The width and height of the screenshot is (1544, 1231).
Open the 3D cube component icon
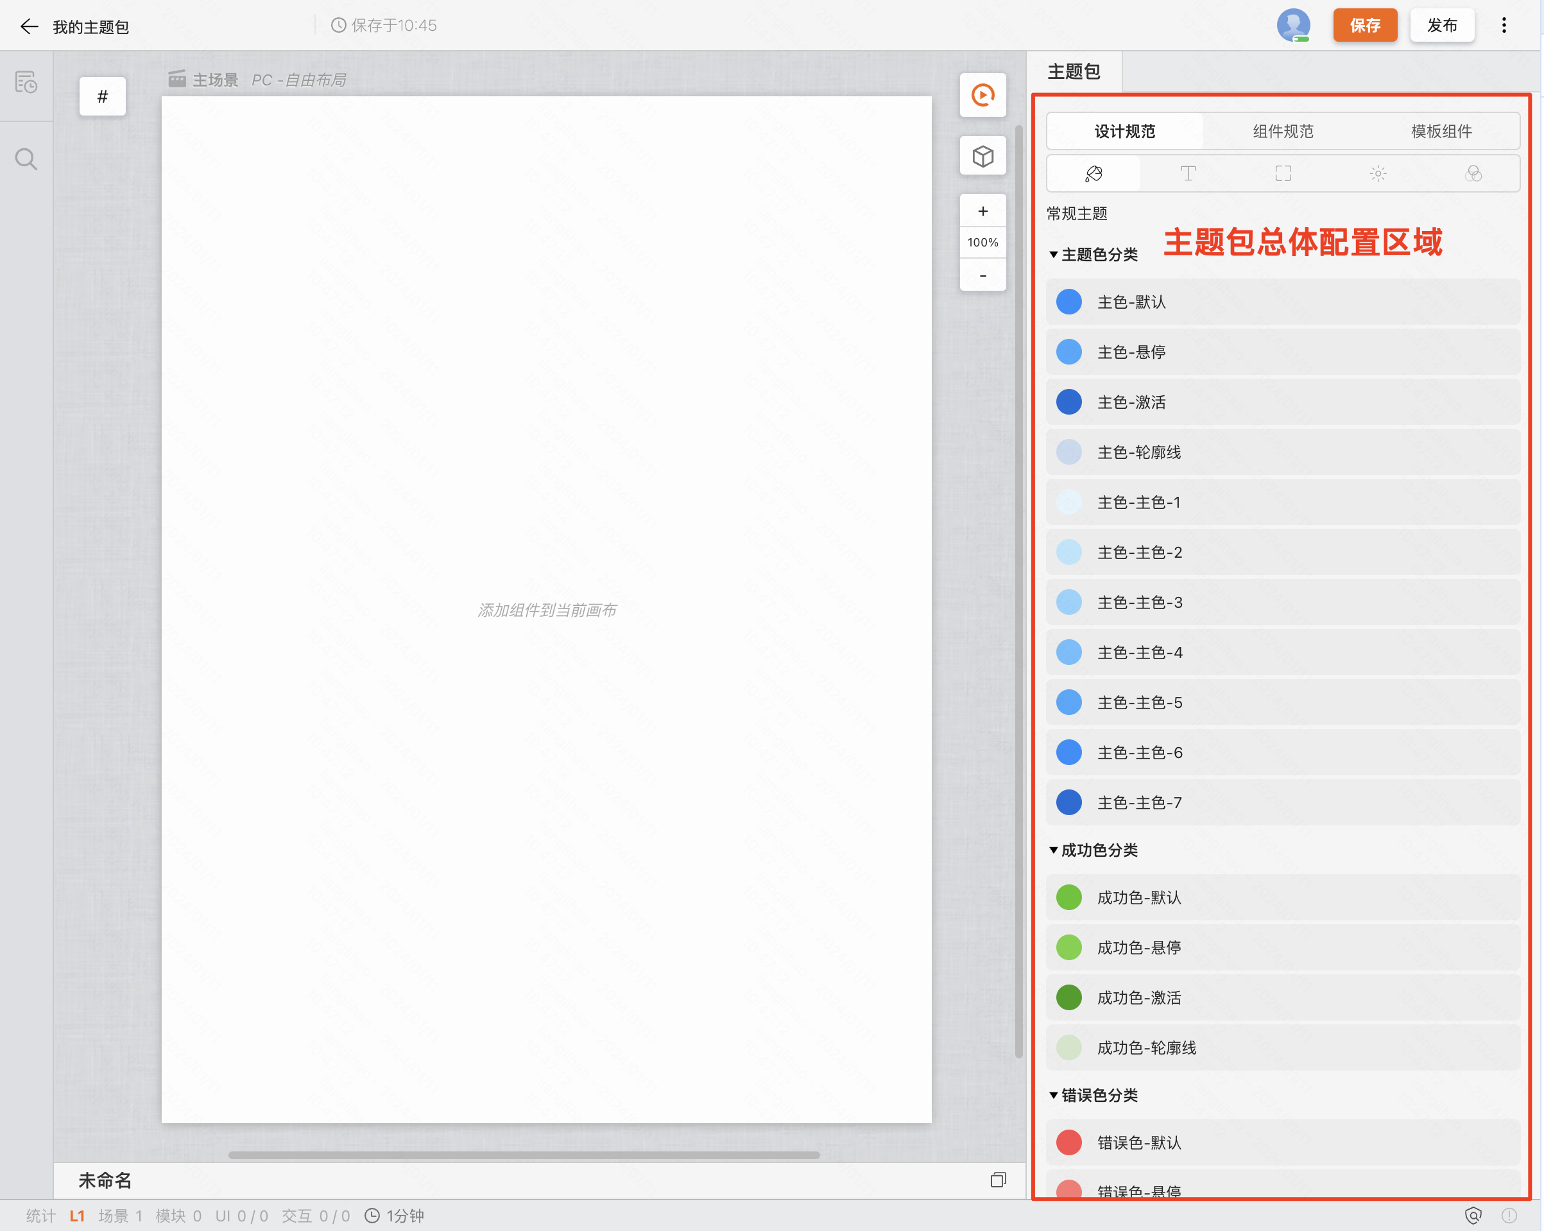(982, 156)
